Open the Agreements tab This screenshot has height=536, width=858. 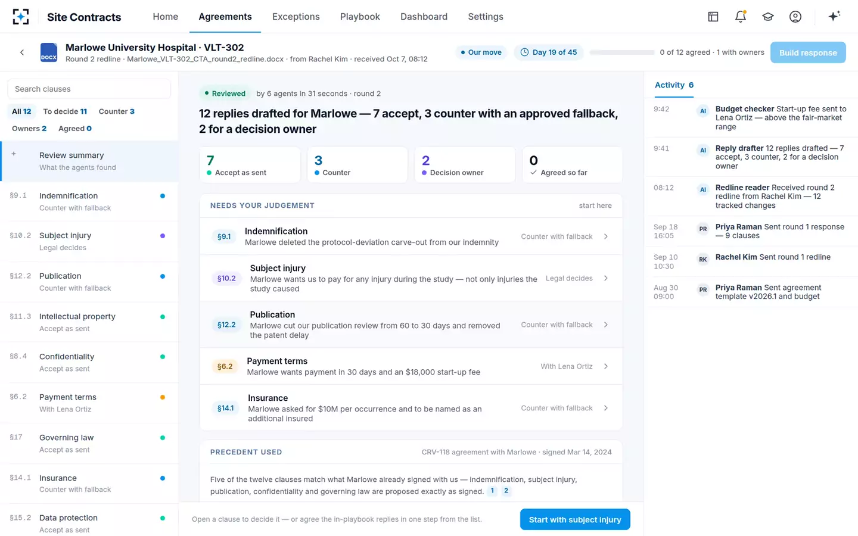point(225,17)
